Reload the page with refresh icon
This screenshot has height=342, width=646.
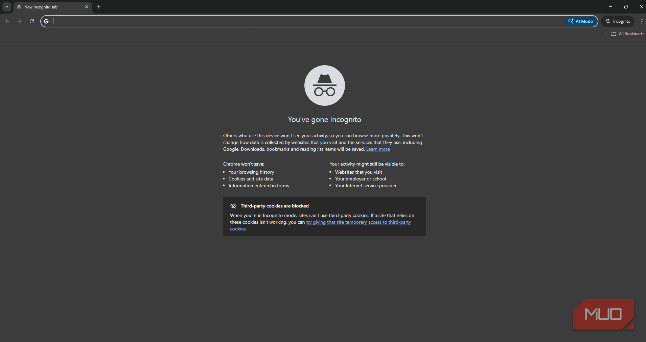[x=32, y=21]
